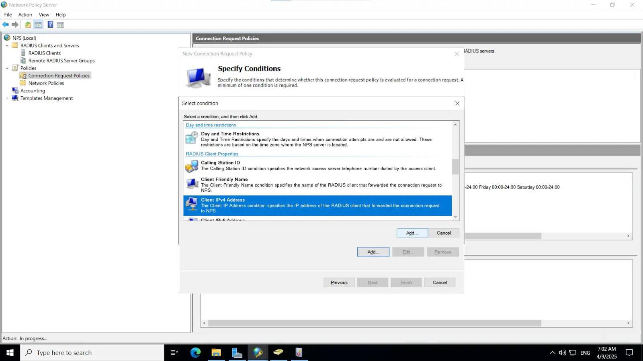Click the RADIUS Client Properties section link
This screenshot has height=361, width=643.
coord(212,154)
